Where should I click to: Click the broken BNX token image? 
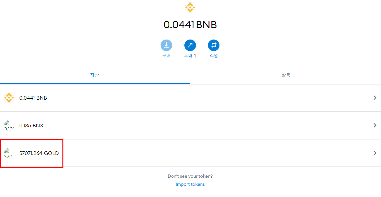9,125
